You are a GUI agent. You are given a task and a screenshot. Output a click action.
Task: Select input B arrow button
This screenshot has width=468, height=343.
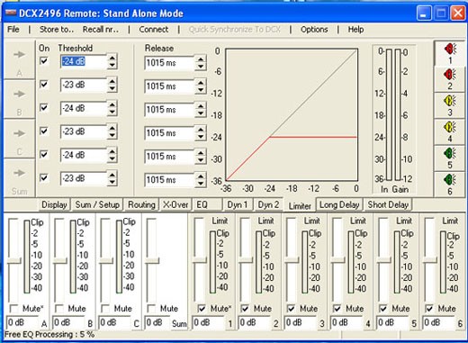point(20,99)
